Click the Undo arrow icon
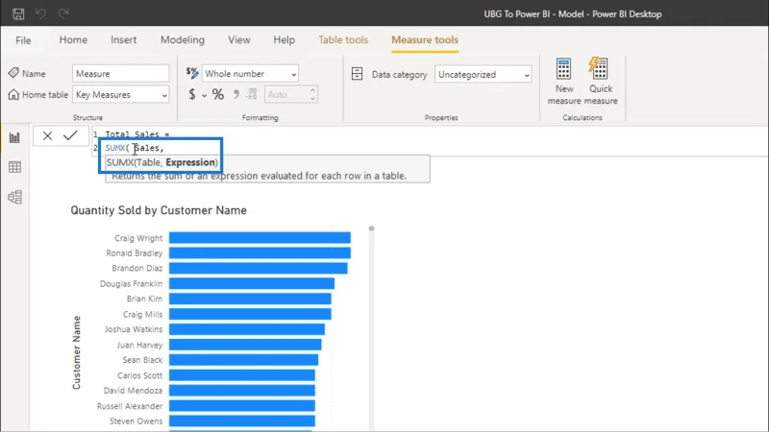Screen dimensions: 769x432 click(40, 13)
